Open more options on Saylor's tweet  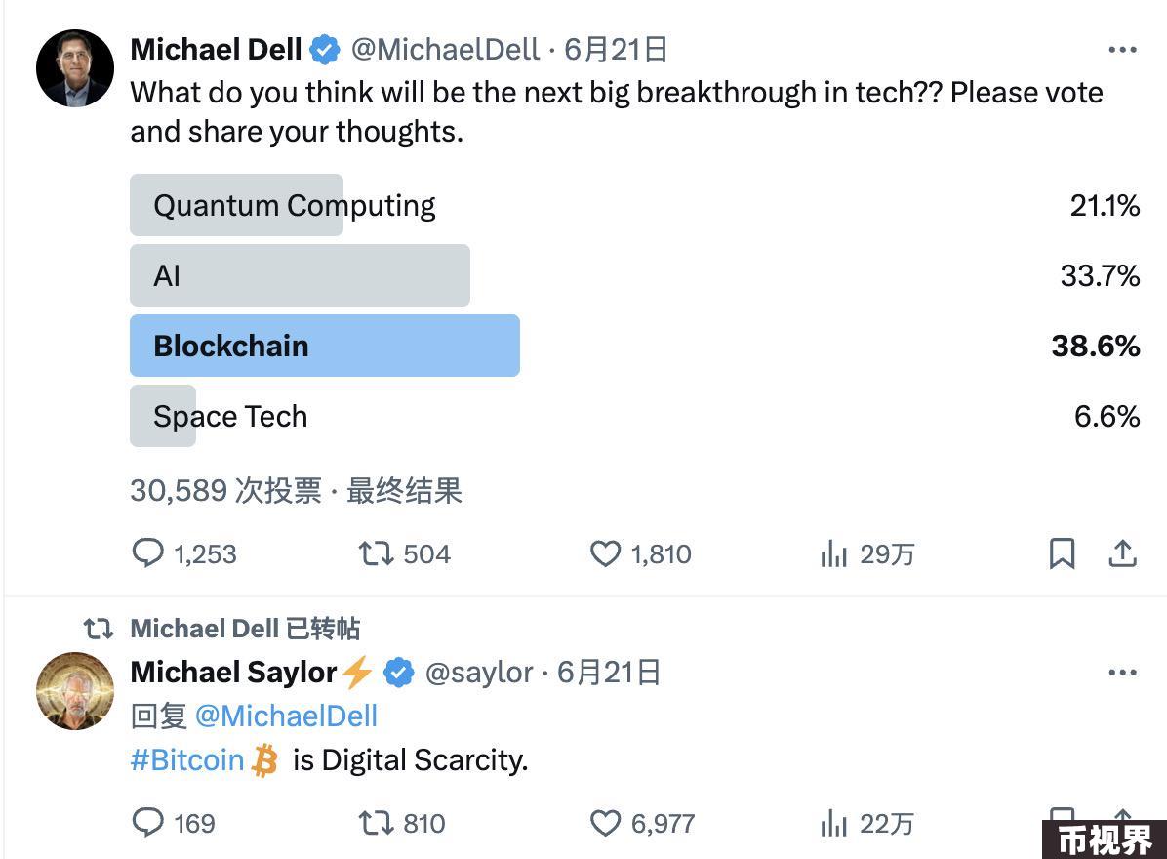tap(1122, 673)
